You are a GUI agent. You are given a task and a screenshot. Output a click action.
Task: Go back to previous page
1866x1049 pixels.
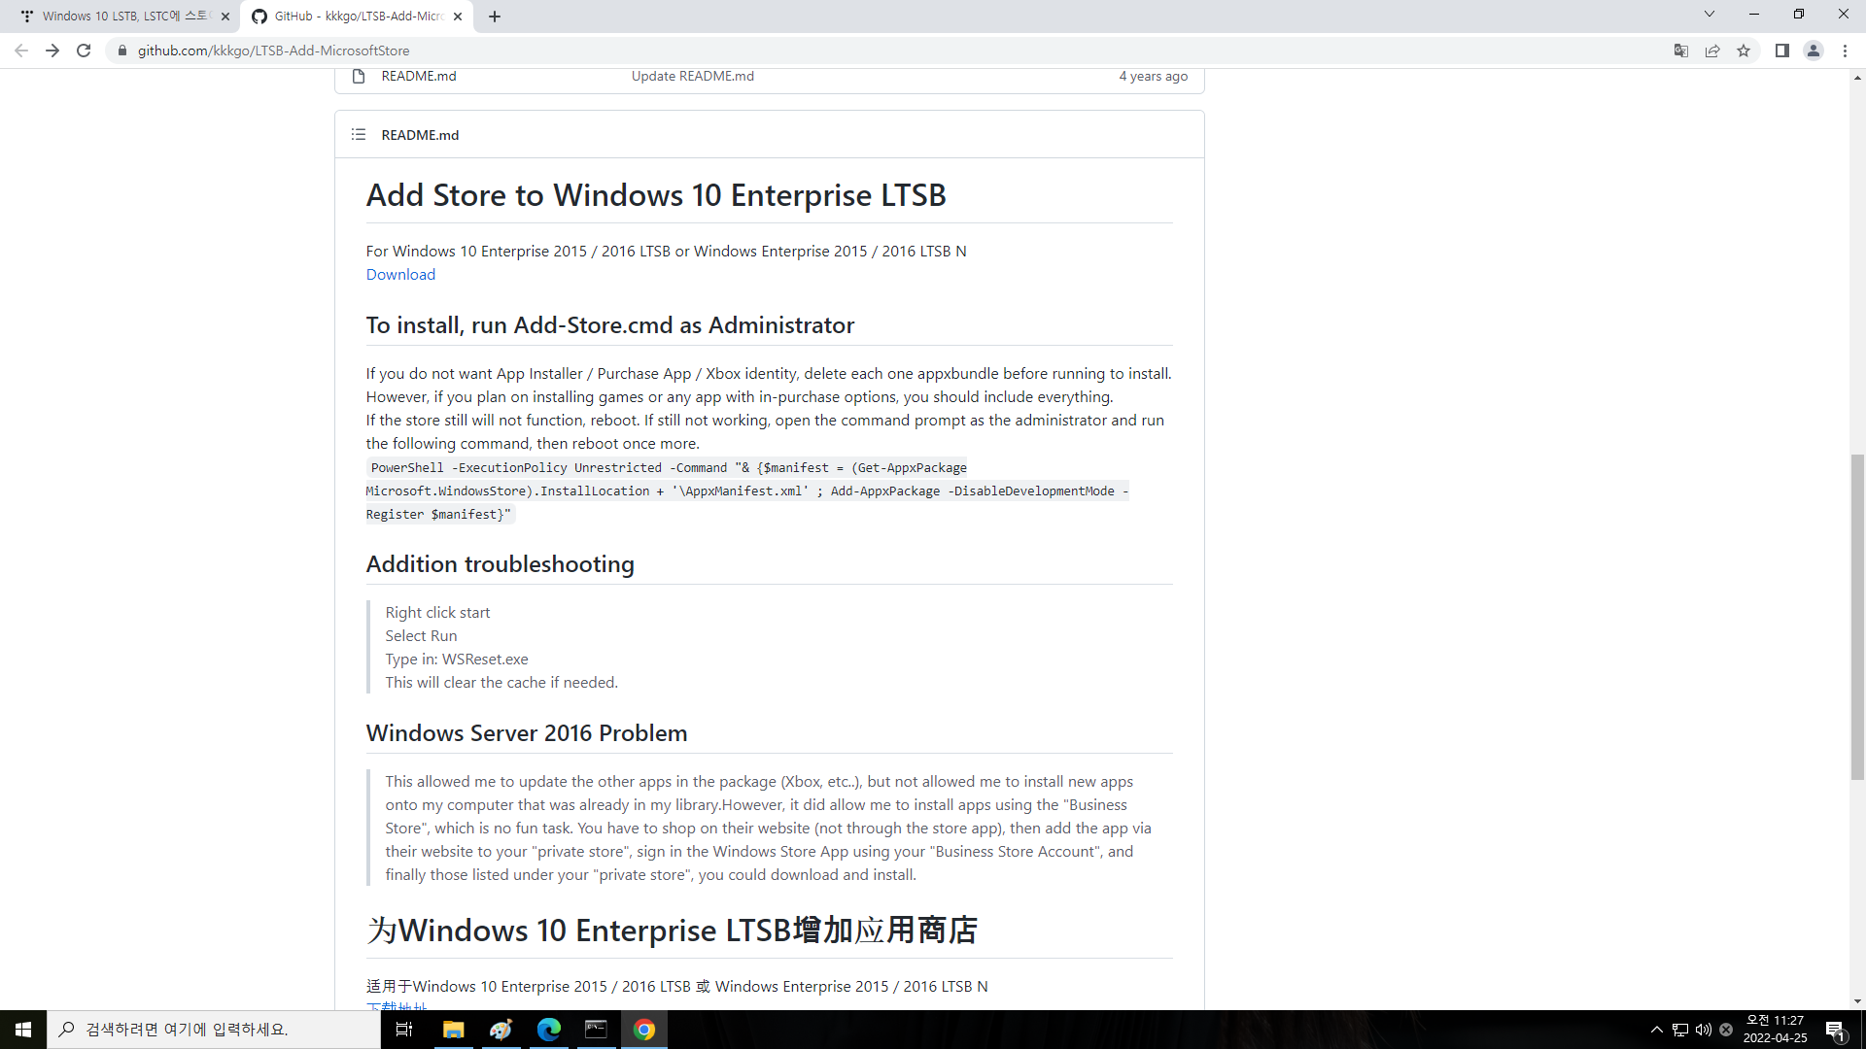point(21,51)
